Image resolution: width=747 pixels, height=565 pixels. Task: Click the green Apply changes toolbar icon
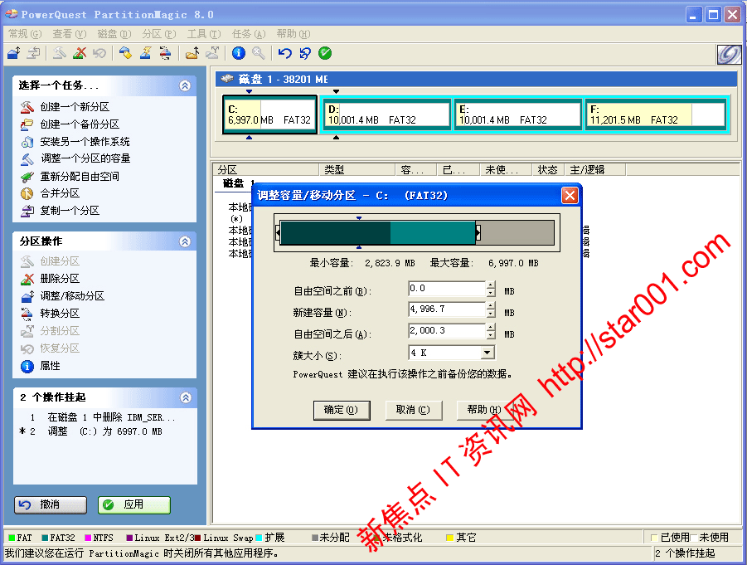[x=325, y=53]
